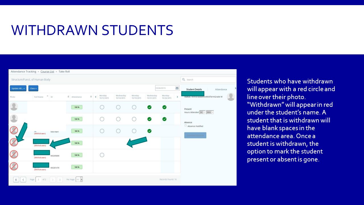Sort using the Attendance column arrows

91,97
